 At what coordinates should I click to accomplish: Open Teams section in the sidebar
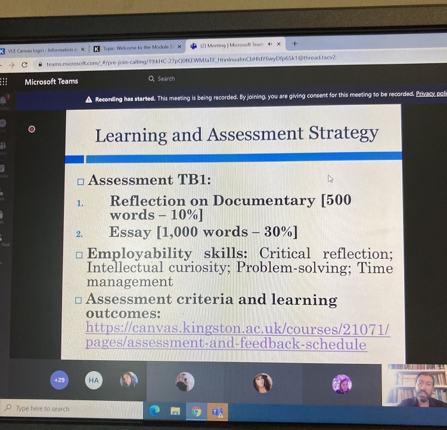tap(4, 145)
